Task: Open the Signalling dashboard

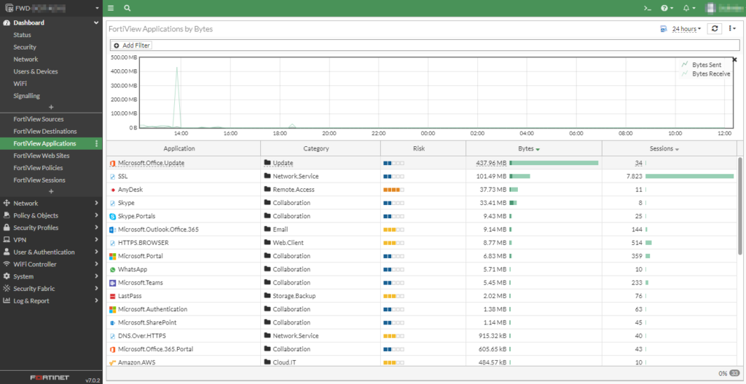Action: point(27,96)
